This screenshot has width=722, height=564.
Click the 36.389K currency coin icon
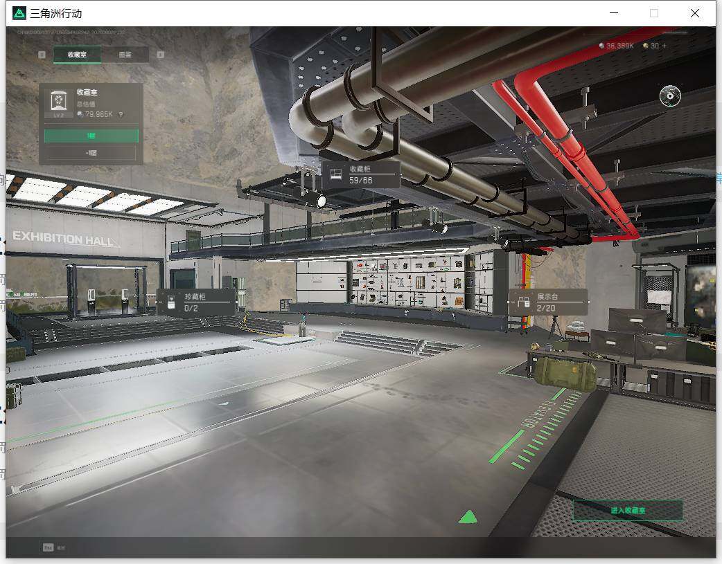(x=602, y=46)
